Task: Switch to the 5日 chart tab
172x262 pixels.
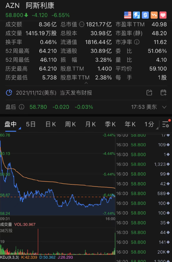Action: [31, 124]
